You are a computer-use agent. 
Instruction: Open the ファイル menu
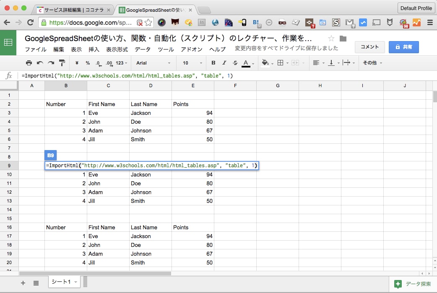[36, 49]
